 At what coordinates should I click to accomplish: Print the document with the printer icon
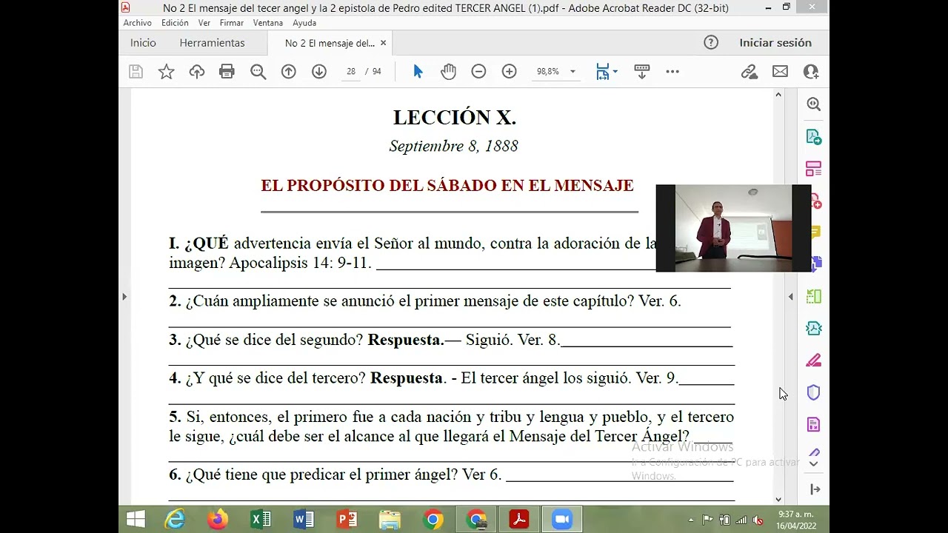pos(227,72)
